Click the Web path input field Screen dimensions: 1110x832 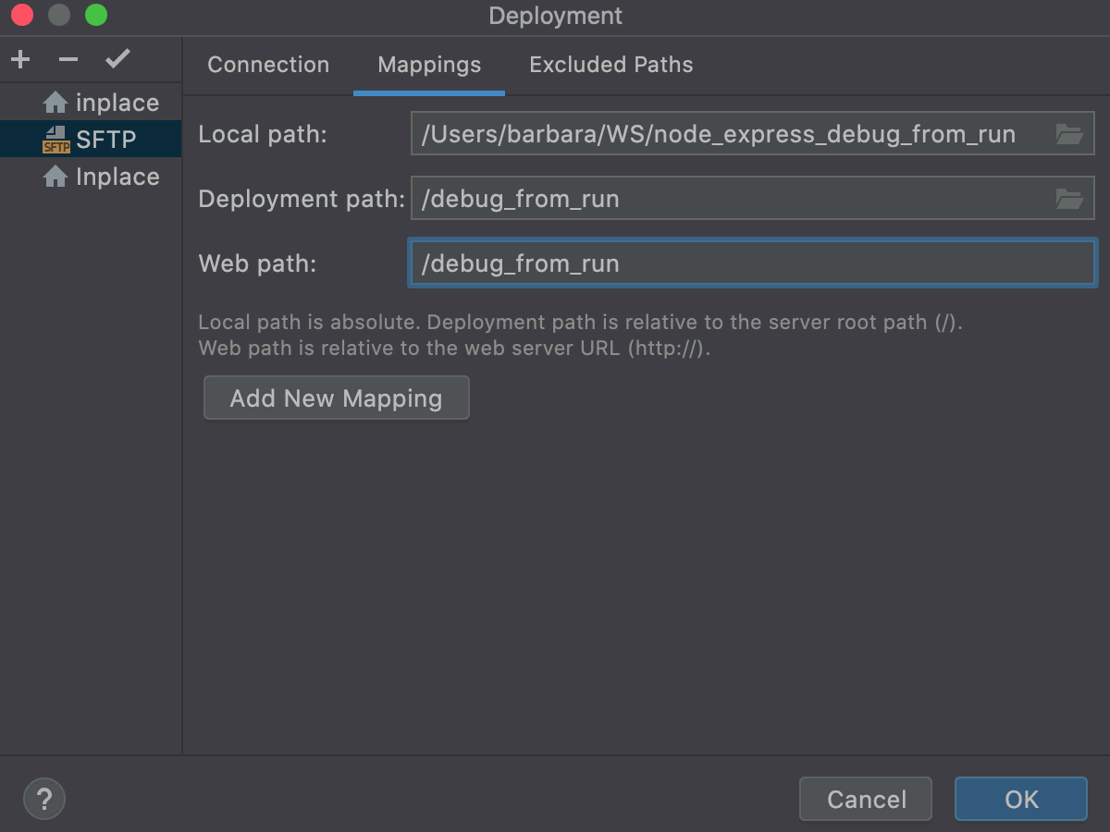click(x=751, y=263)
